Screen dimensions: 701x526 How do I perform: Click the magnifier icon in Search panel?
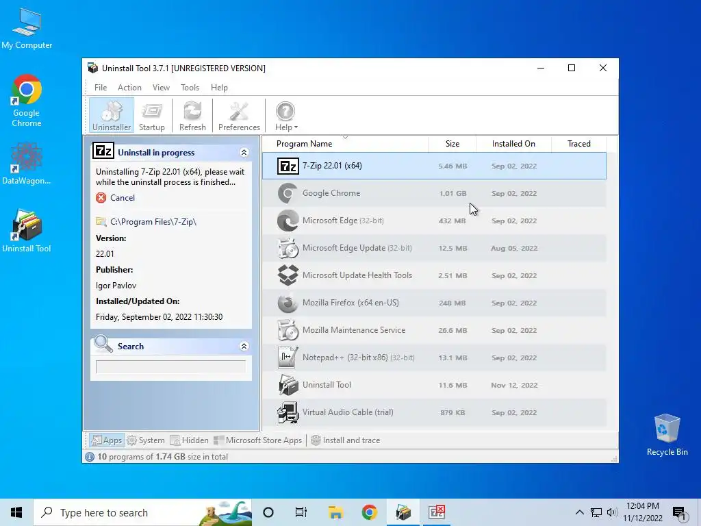[103, 344]
